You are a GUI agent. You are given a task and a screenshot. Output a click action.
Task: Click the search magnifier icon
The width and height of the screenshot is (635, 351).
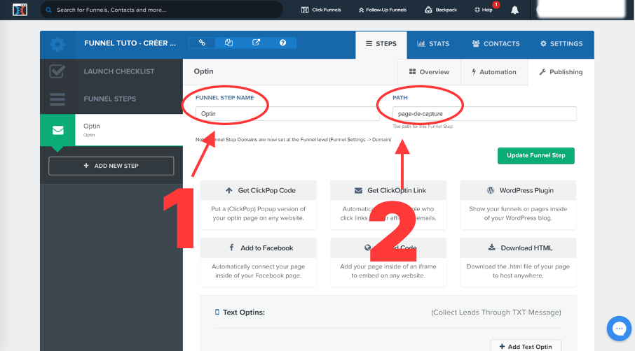click(x=48, y=10)
